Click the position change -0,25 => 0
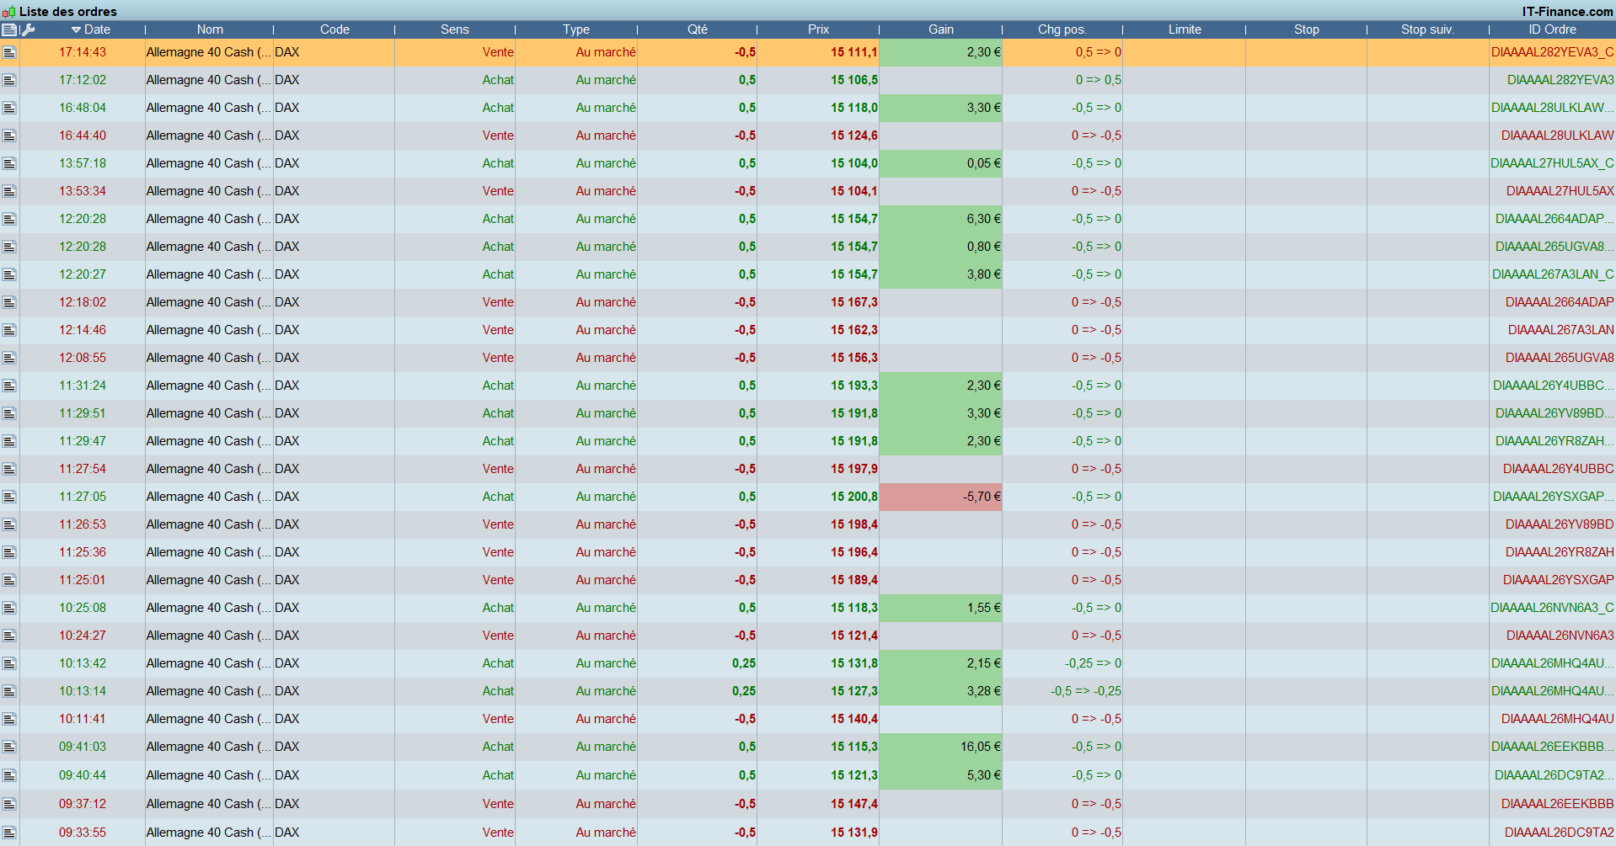 pyautogui.click(x=1094, y=663)
